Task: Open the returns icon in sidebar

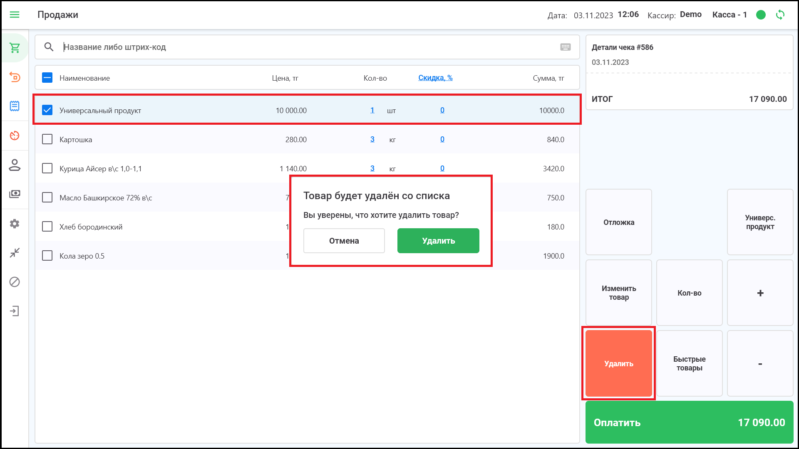Action: 15,77
